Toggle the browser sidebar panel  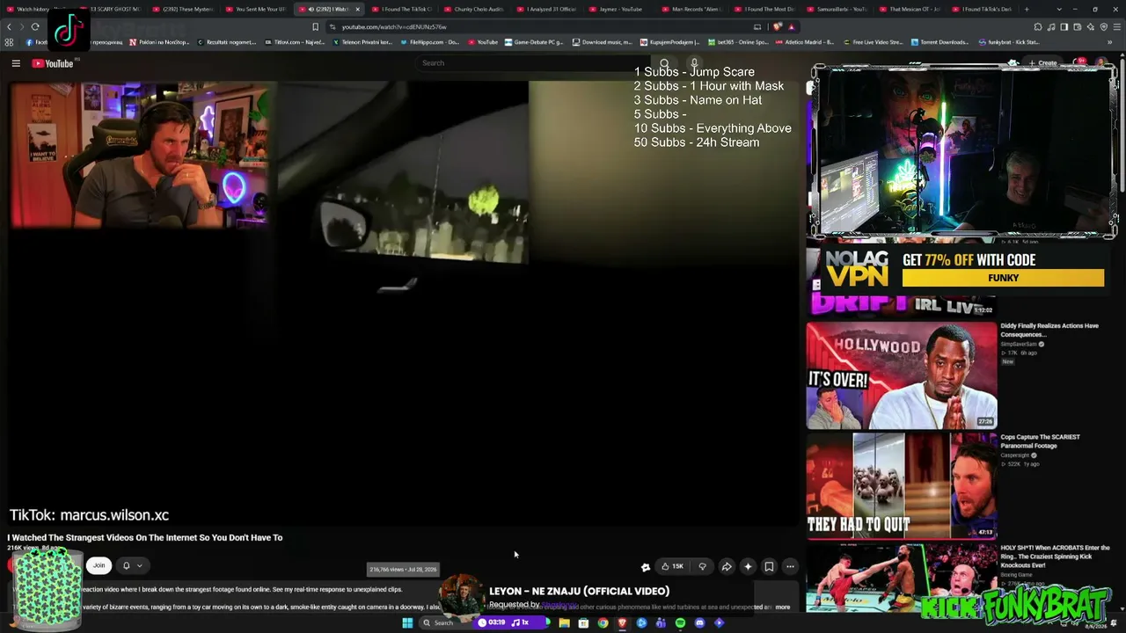1064,26
